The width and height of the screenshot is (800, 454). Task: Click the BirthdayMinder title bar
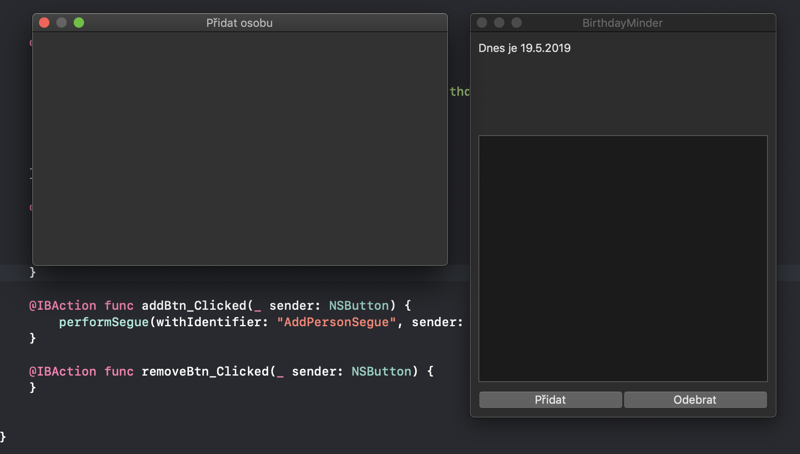(x=621, y=23)
